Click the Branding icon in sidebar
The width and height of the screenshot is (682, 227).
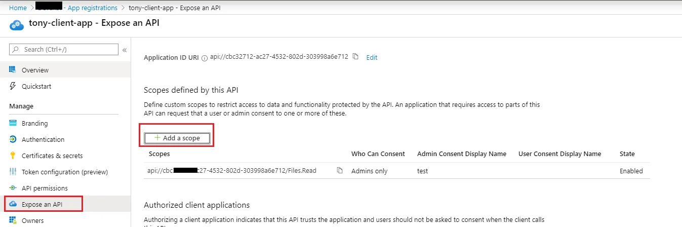13,123
